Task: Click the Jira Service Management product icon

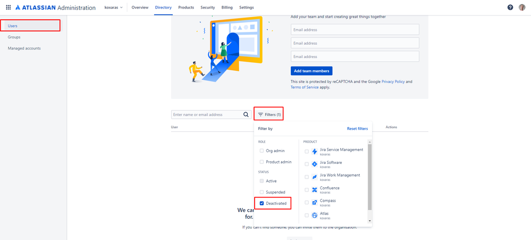Action: [314, 152]
